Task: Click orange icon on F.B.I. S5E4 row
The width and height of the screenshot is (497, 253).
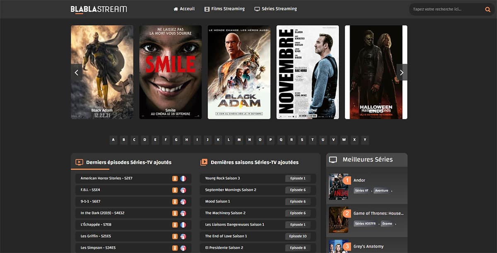Action: coord(175,190)
